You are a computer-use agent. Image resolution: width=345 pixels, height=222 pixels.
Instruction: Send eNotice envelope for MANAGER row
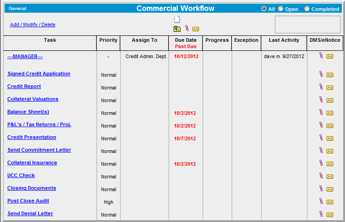click(x=330, y=56)
